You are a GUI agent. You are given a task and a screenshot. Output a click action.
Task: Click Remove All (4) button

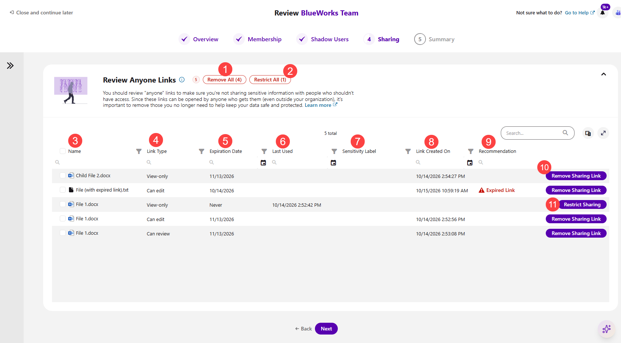pyautogui.click(x=224, y=80)
